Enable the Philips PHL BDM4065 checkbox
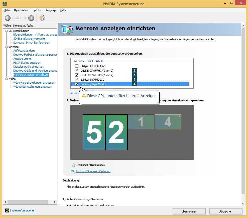The image size is (248, 218). [x=77, y=66]
